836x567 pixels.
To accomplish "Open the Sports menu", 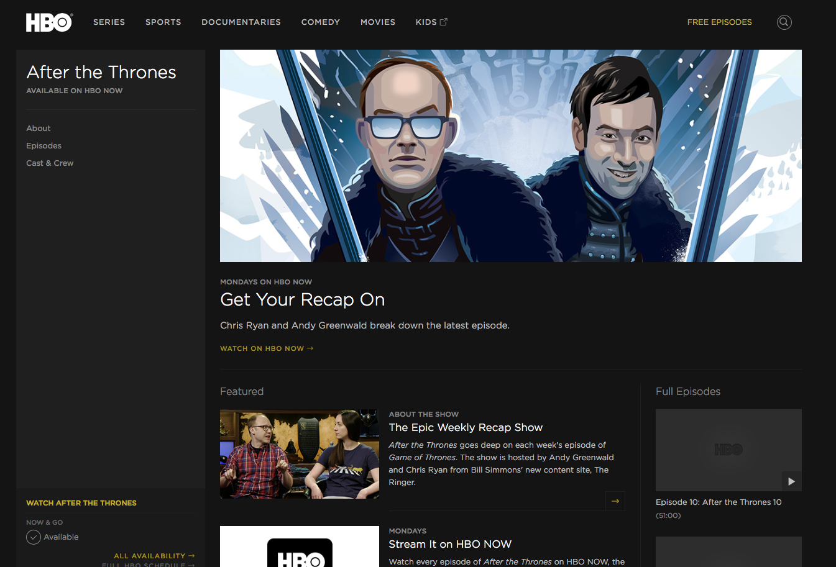I will (163, 22).
